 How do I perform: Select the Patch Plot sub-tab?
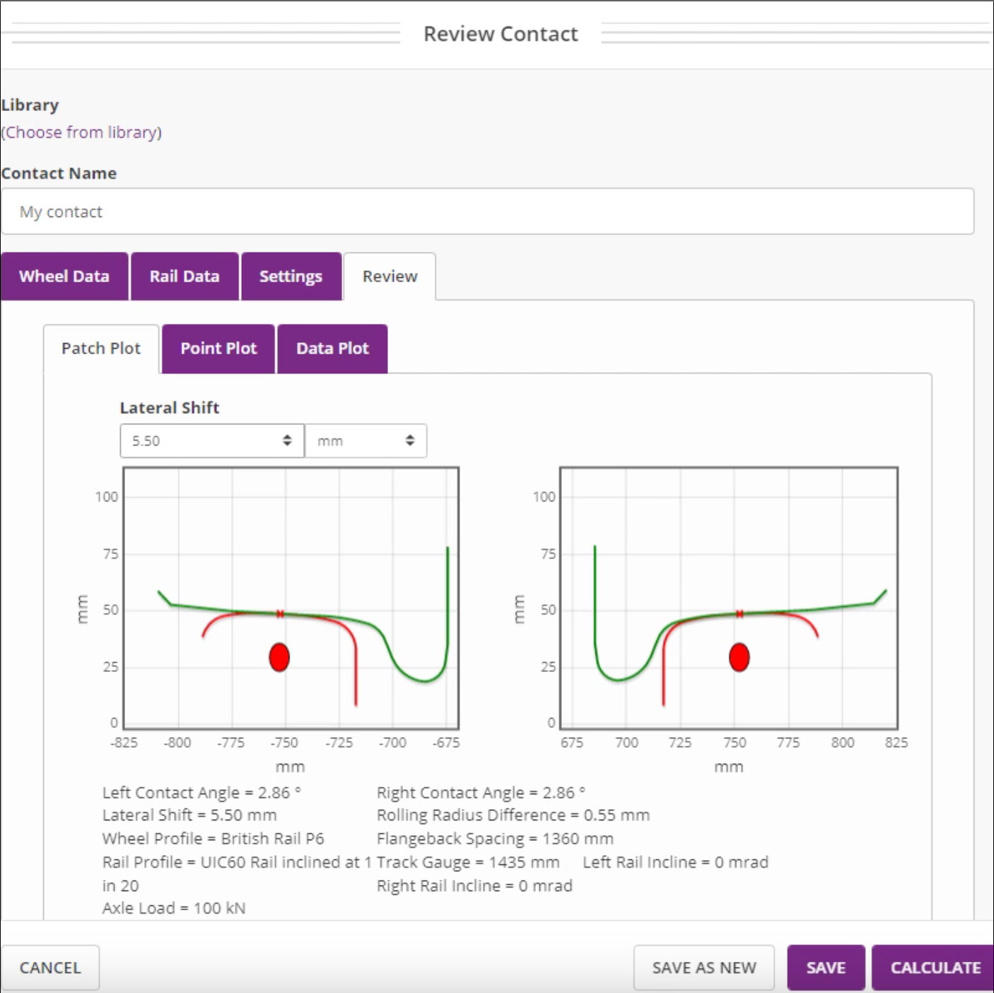pos(101,348)
